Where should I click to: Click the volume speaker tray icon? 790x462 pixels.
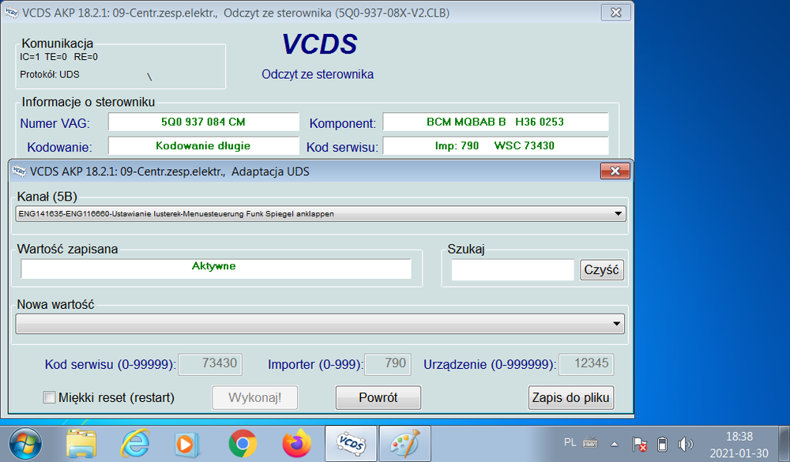point(685,444)
